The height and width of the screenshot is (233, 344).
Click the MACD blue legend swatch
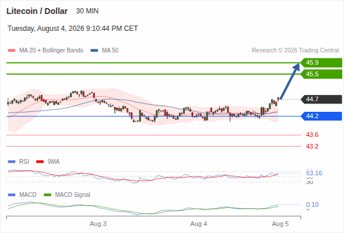coord(12,195)
